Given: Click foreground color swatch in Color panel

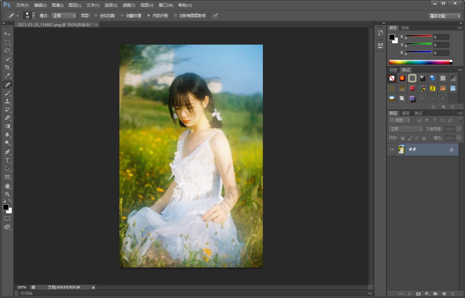Looking at the screenshot, I should (x=392, y=37).
